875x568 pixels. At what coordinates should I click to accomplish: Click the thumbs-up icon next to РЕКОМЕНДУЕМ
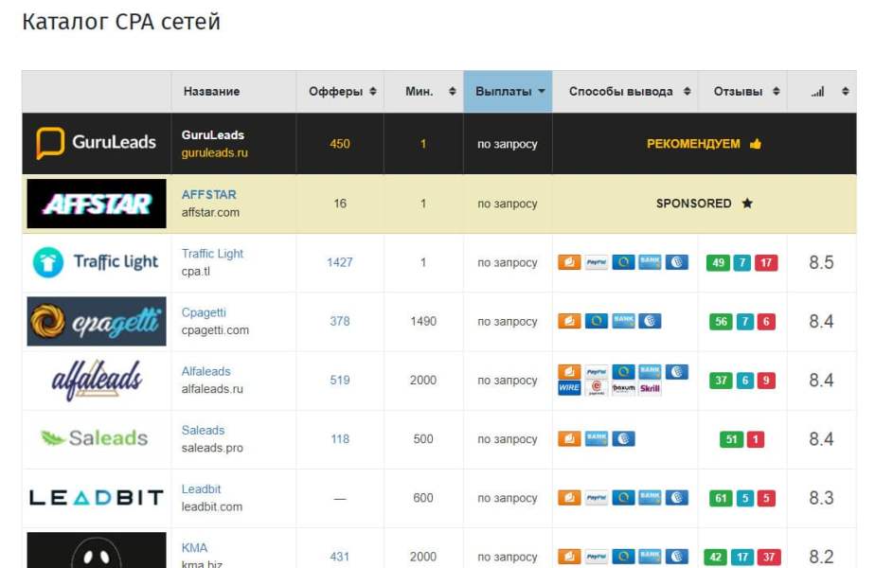tap(756, 144)
